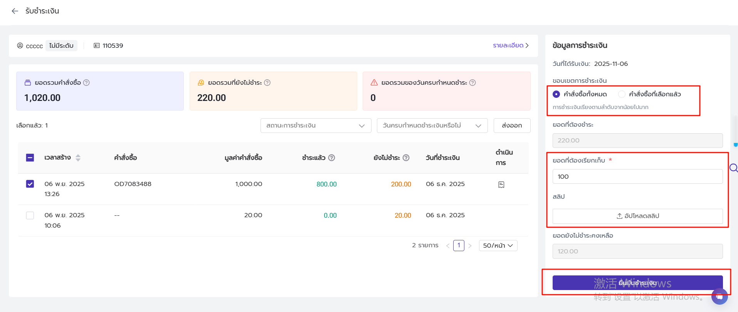Click the ยอดที่ต้องเรียกเก็บ amount input field
The width and height of the screenshot is (738, 312).
637,177
